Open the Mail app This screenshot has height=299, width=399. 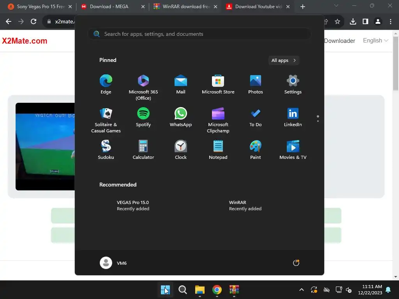pyautogui.click(x=181, y=84)
